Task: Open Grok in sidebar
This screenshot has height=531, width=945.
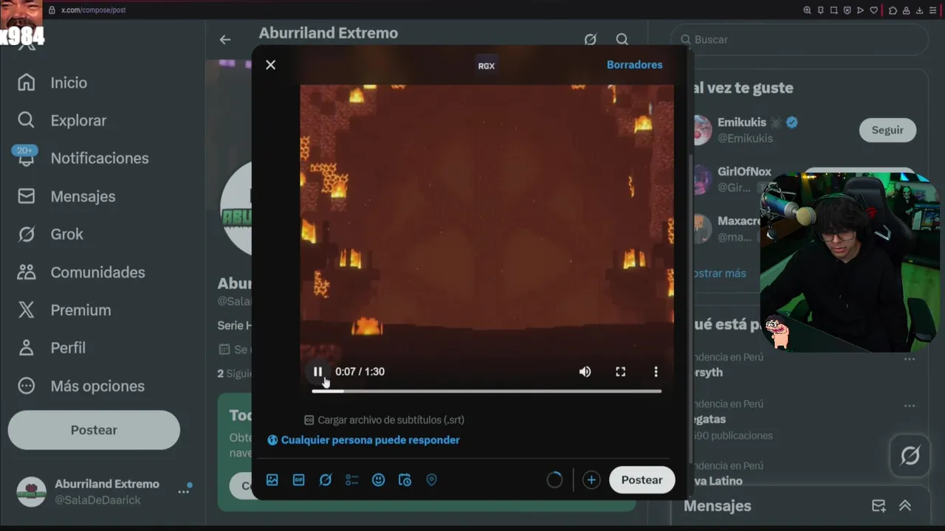Action: pos(50,235)
